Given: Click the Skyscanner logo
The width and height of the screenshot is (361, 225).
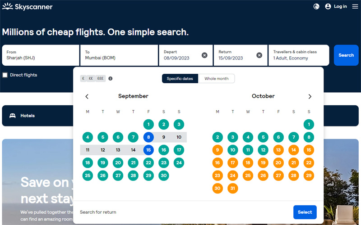Looking at the screenshot, I should point(27,6).
